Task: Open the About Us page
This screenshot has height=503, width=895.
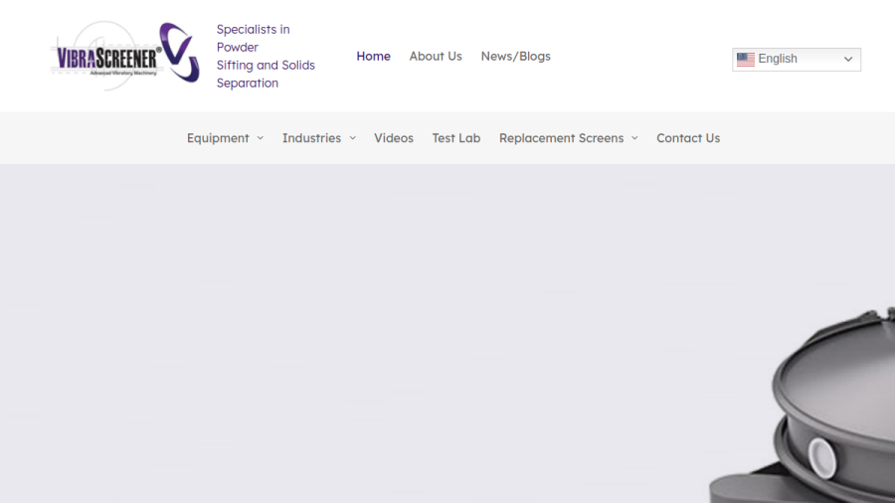Action: click(x=436, y=56)
